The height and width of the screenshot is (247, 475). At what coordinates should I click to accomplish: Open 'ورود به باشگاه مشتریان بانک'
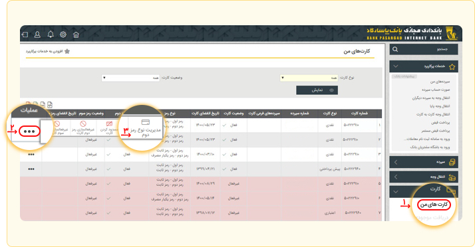tap(430, 147)
